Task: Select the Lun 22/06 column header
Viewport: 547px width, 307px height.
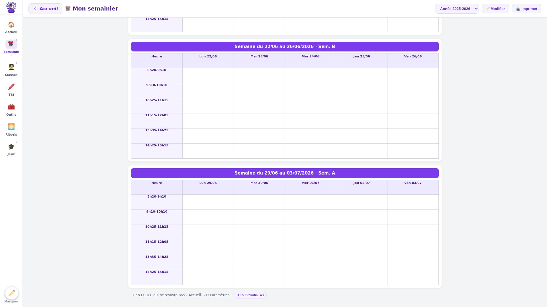Action: [x=208, y=61]
